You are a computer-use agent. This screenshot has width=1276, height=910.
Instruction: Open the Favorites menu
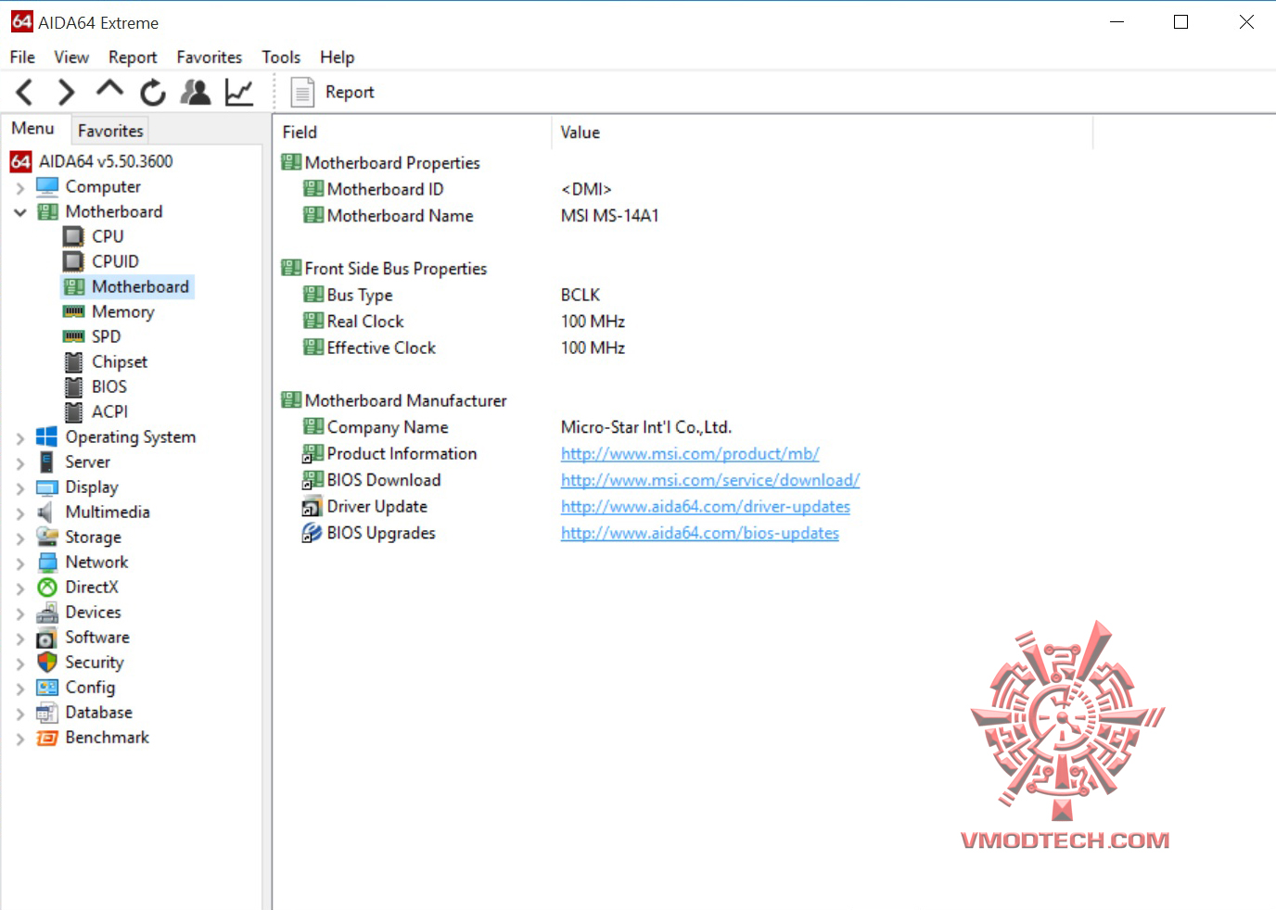(x=209, y=57)
